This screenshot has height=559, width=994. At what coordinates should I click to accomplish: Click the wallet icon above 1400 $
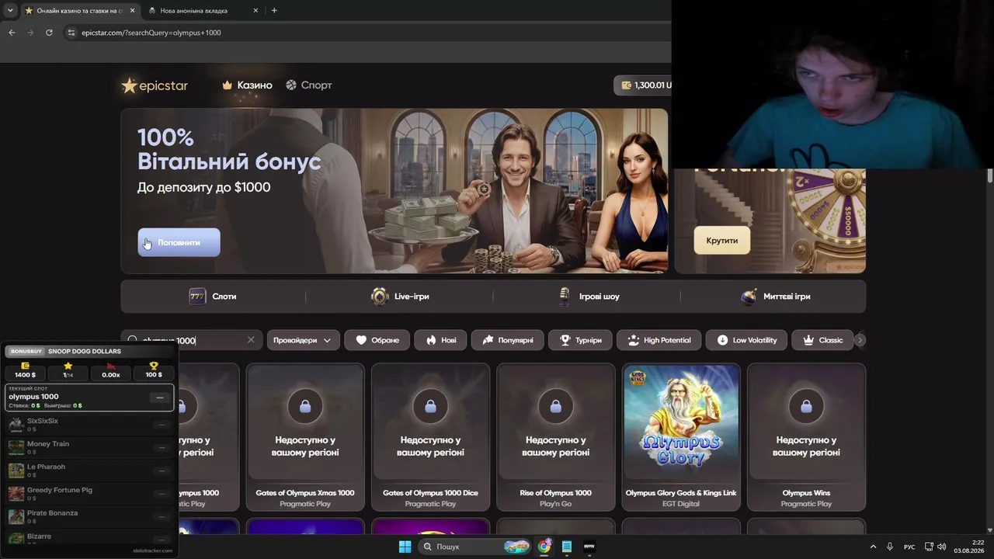25,366
